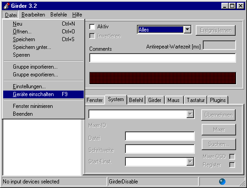The height and width of the screenshot is (188, 247).
Task: Click the command tree list area
Action: point(42,147)
